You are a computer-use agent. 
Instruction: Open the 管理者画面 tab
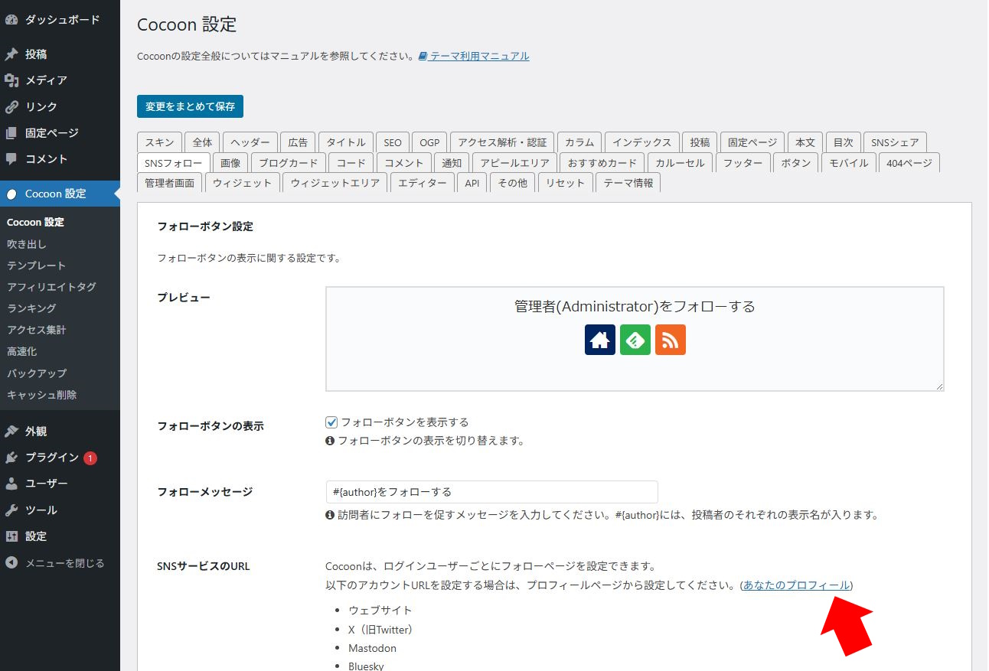tap(170, 183)
